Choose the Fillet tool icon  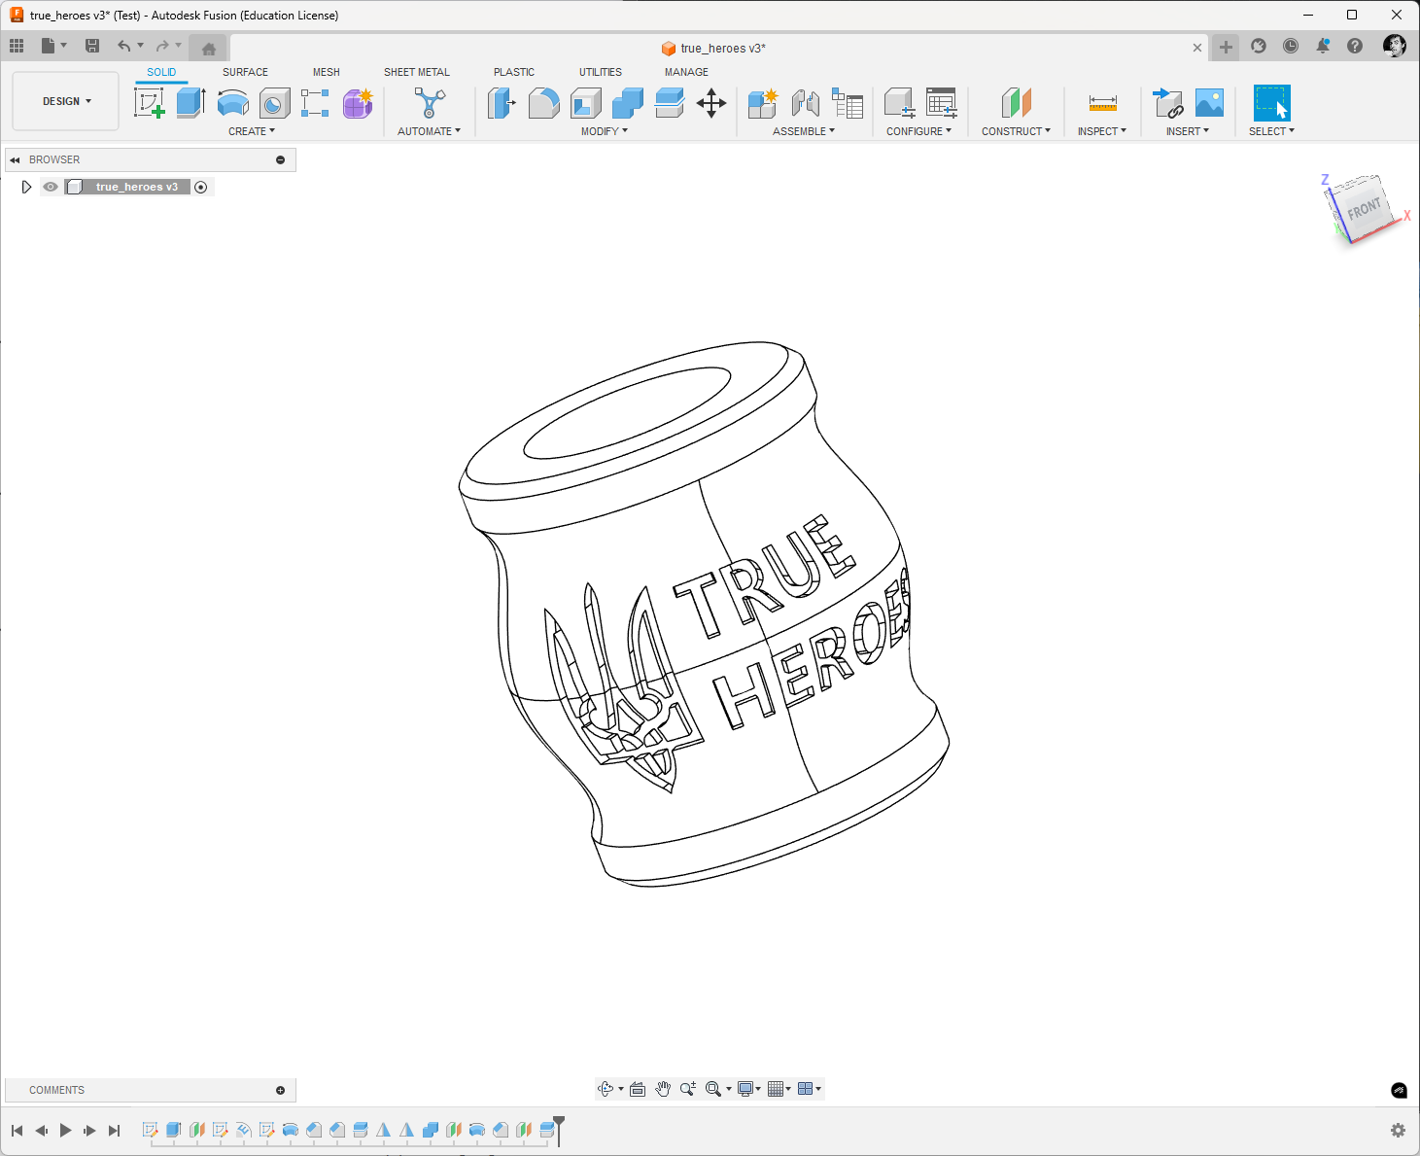543,102
